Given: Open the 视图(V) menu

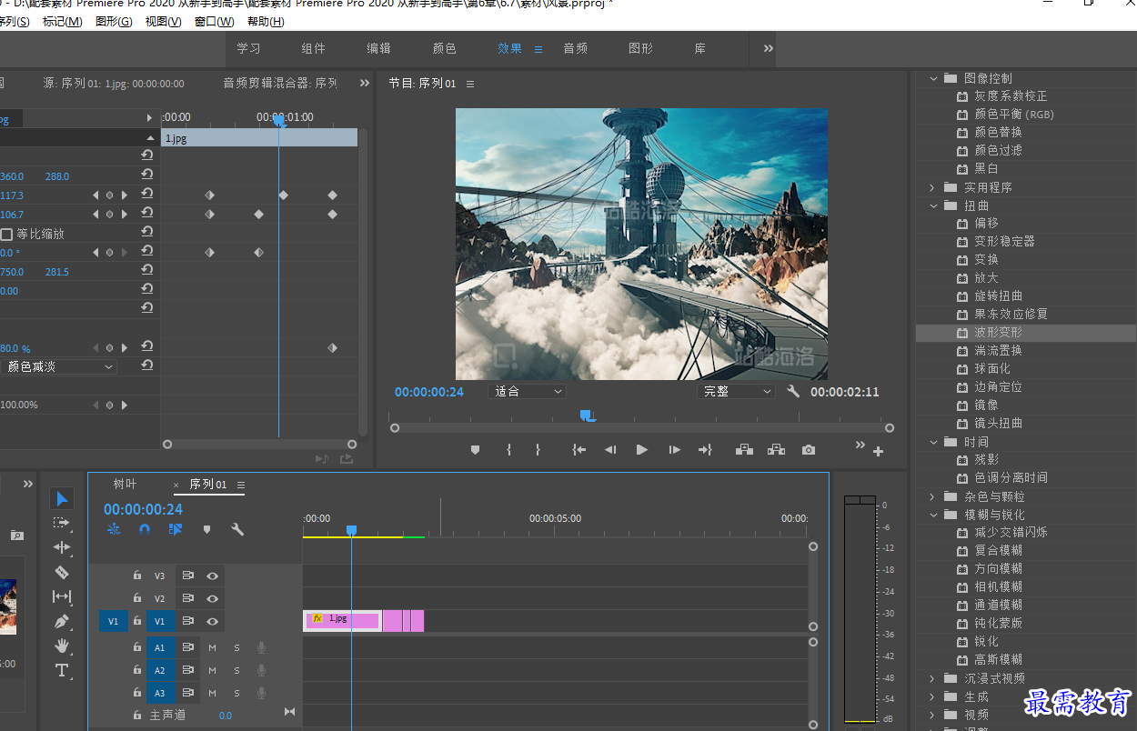Looking at the screenshot, I should [x=164, y=22].
